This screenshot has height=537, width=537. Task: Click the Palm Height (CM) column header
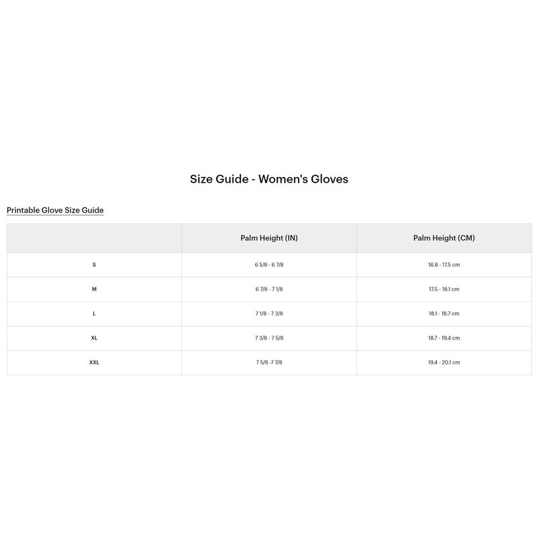pos(444,238)
